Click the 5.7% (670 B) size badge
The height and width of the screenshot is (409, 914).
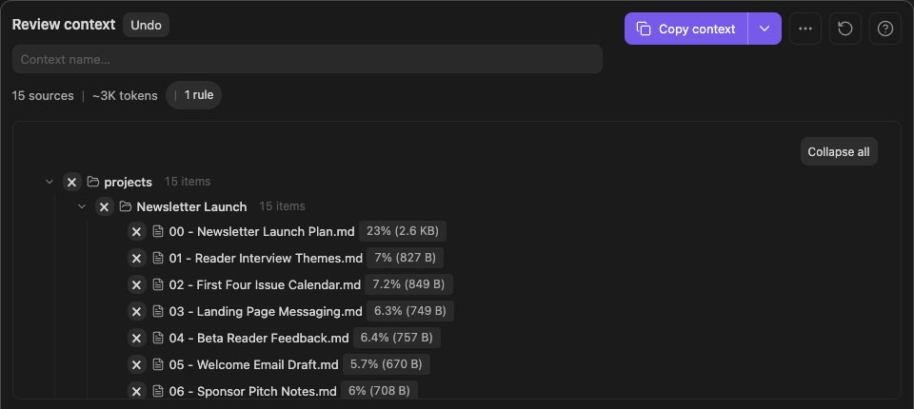pyautogui.click(x=386, y=364)
